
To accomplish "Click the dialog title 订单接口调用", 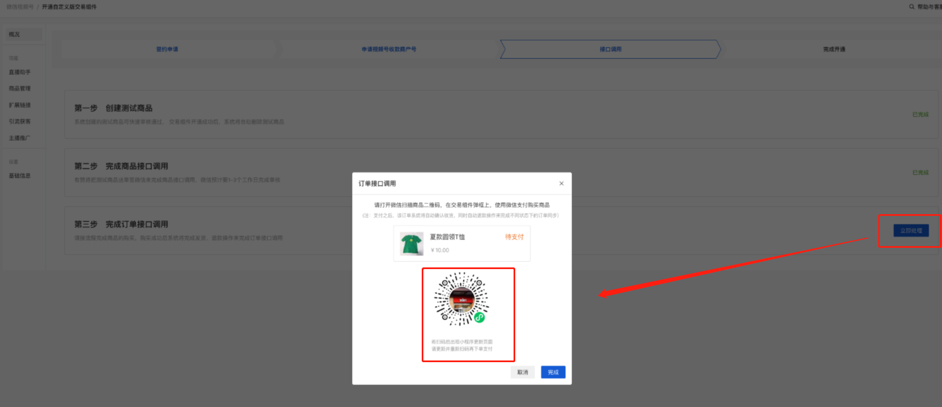I will 377,184.
